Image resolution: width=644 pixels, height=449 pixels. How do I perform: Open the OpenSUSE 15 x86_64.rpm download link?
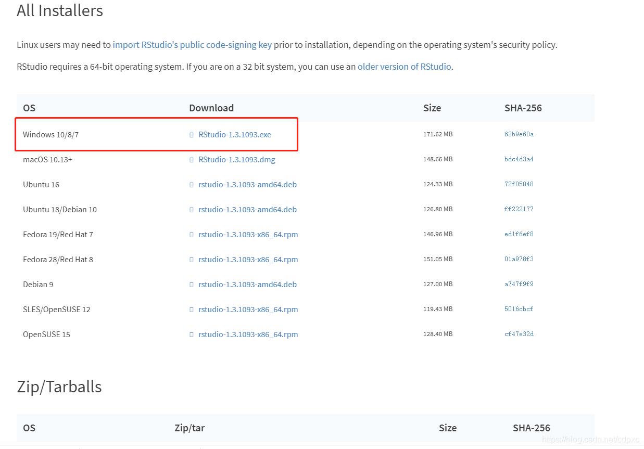click(x=248, y=335)
